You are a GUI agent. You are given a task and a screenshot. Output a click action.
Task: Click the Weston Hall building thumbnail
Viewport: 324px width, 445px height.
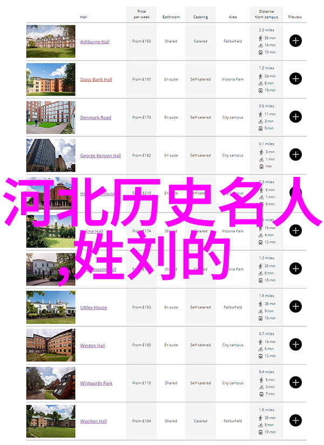tap(51, 345)
